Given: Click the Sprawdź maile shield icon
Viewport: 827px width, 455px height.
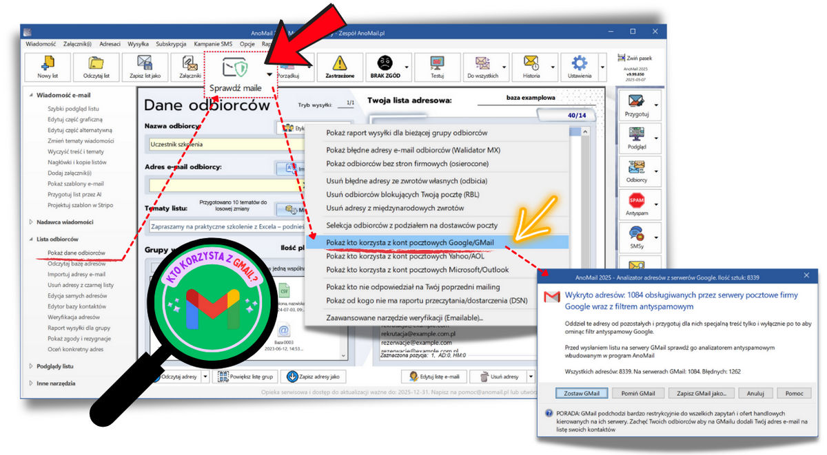Looking at the screenshot, I should [234, 67].
